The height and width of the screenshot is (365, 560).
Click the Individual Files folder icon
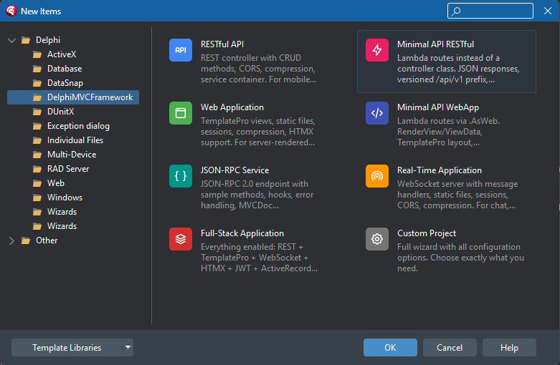pyautogui.click(x=37, y=140)
